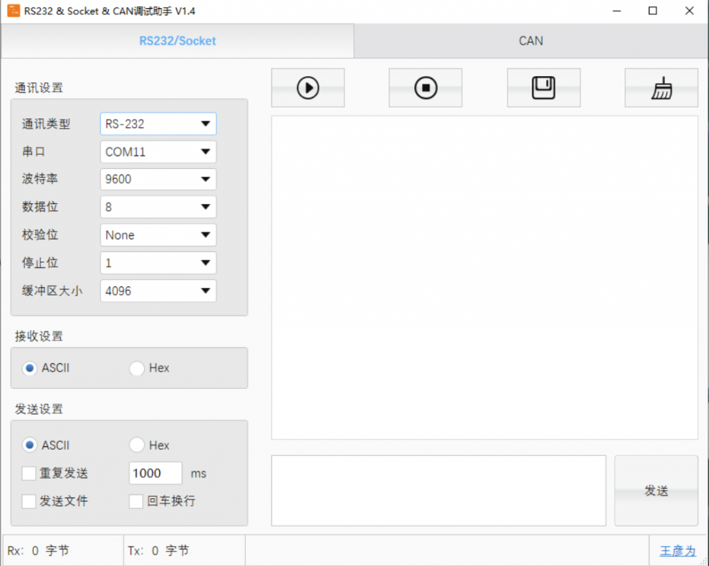Click the 校验位 label
The height and width of the screenshot is (566, 709).
pos(39,235)
